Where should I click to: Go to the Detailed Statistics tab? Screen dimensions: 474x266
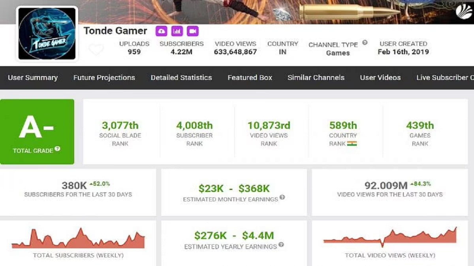tap(181, 78)
